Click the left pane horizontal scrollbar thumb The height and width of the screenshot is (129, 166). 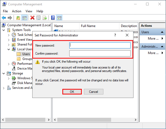(x=25, y=120)
